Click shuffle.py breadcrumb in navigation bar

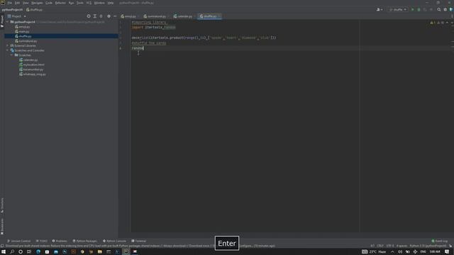(x=34, y=9)
